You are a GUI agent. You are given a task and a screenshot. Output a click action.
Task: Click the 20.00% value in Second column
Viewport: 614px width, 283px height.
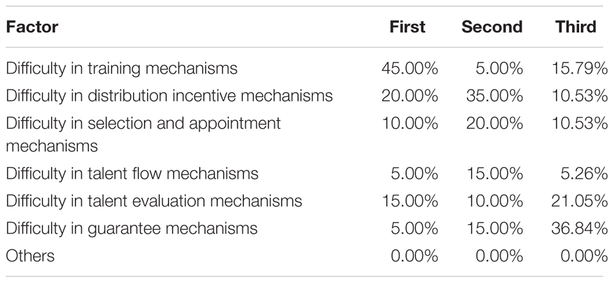pos(494,123)
